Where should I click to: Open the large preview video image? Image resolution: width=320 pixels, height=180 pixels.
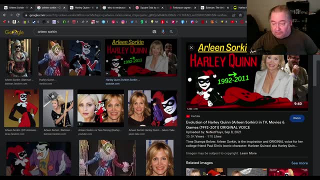pos(247,76)
